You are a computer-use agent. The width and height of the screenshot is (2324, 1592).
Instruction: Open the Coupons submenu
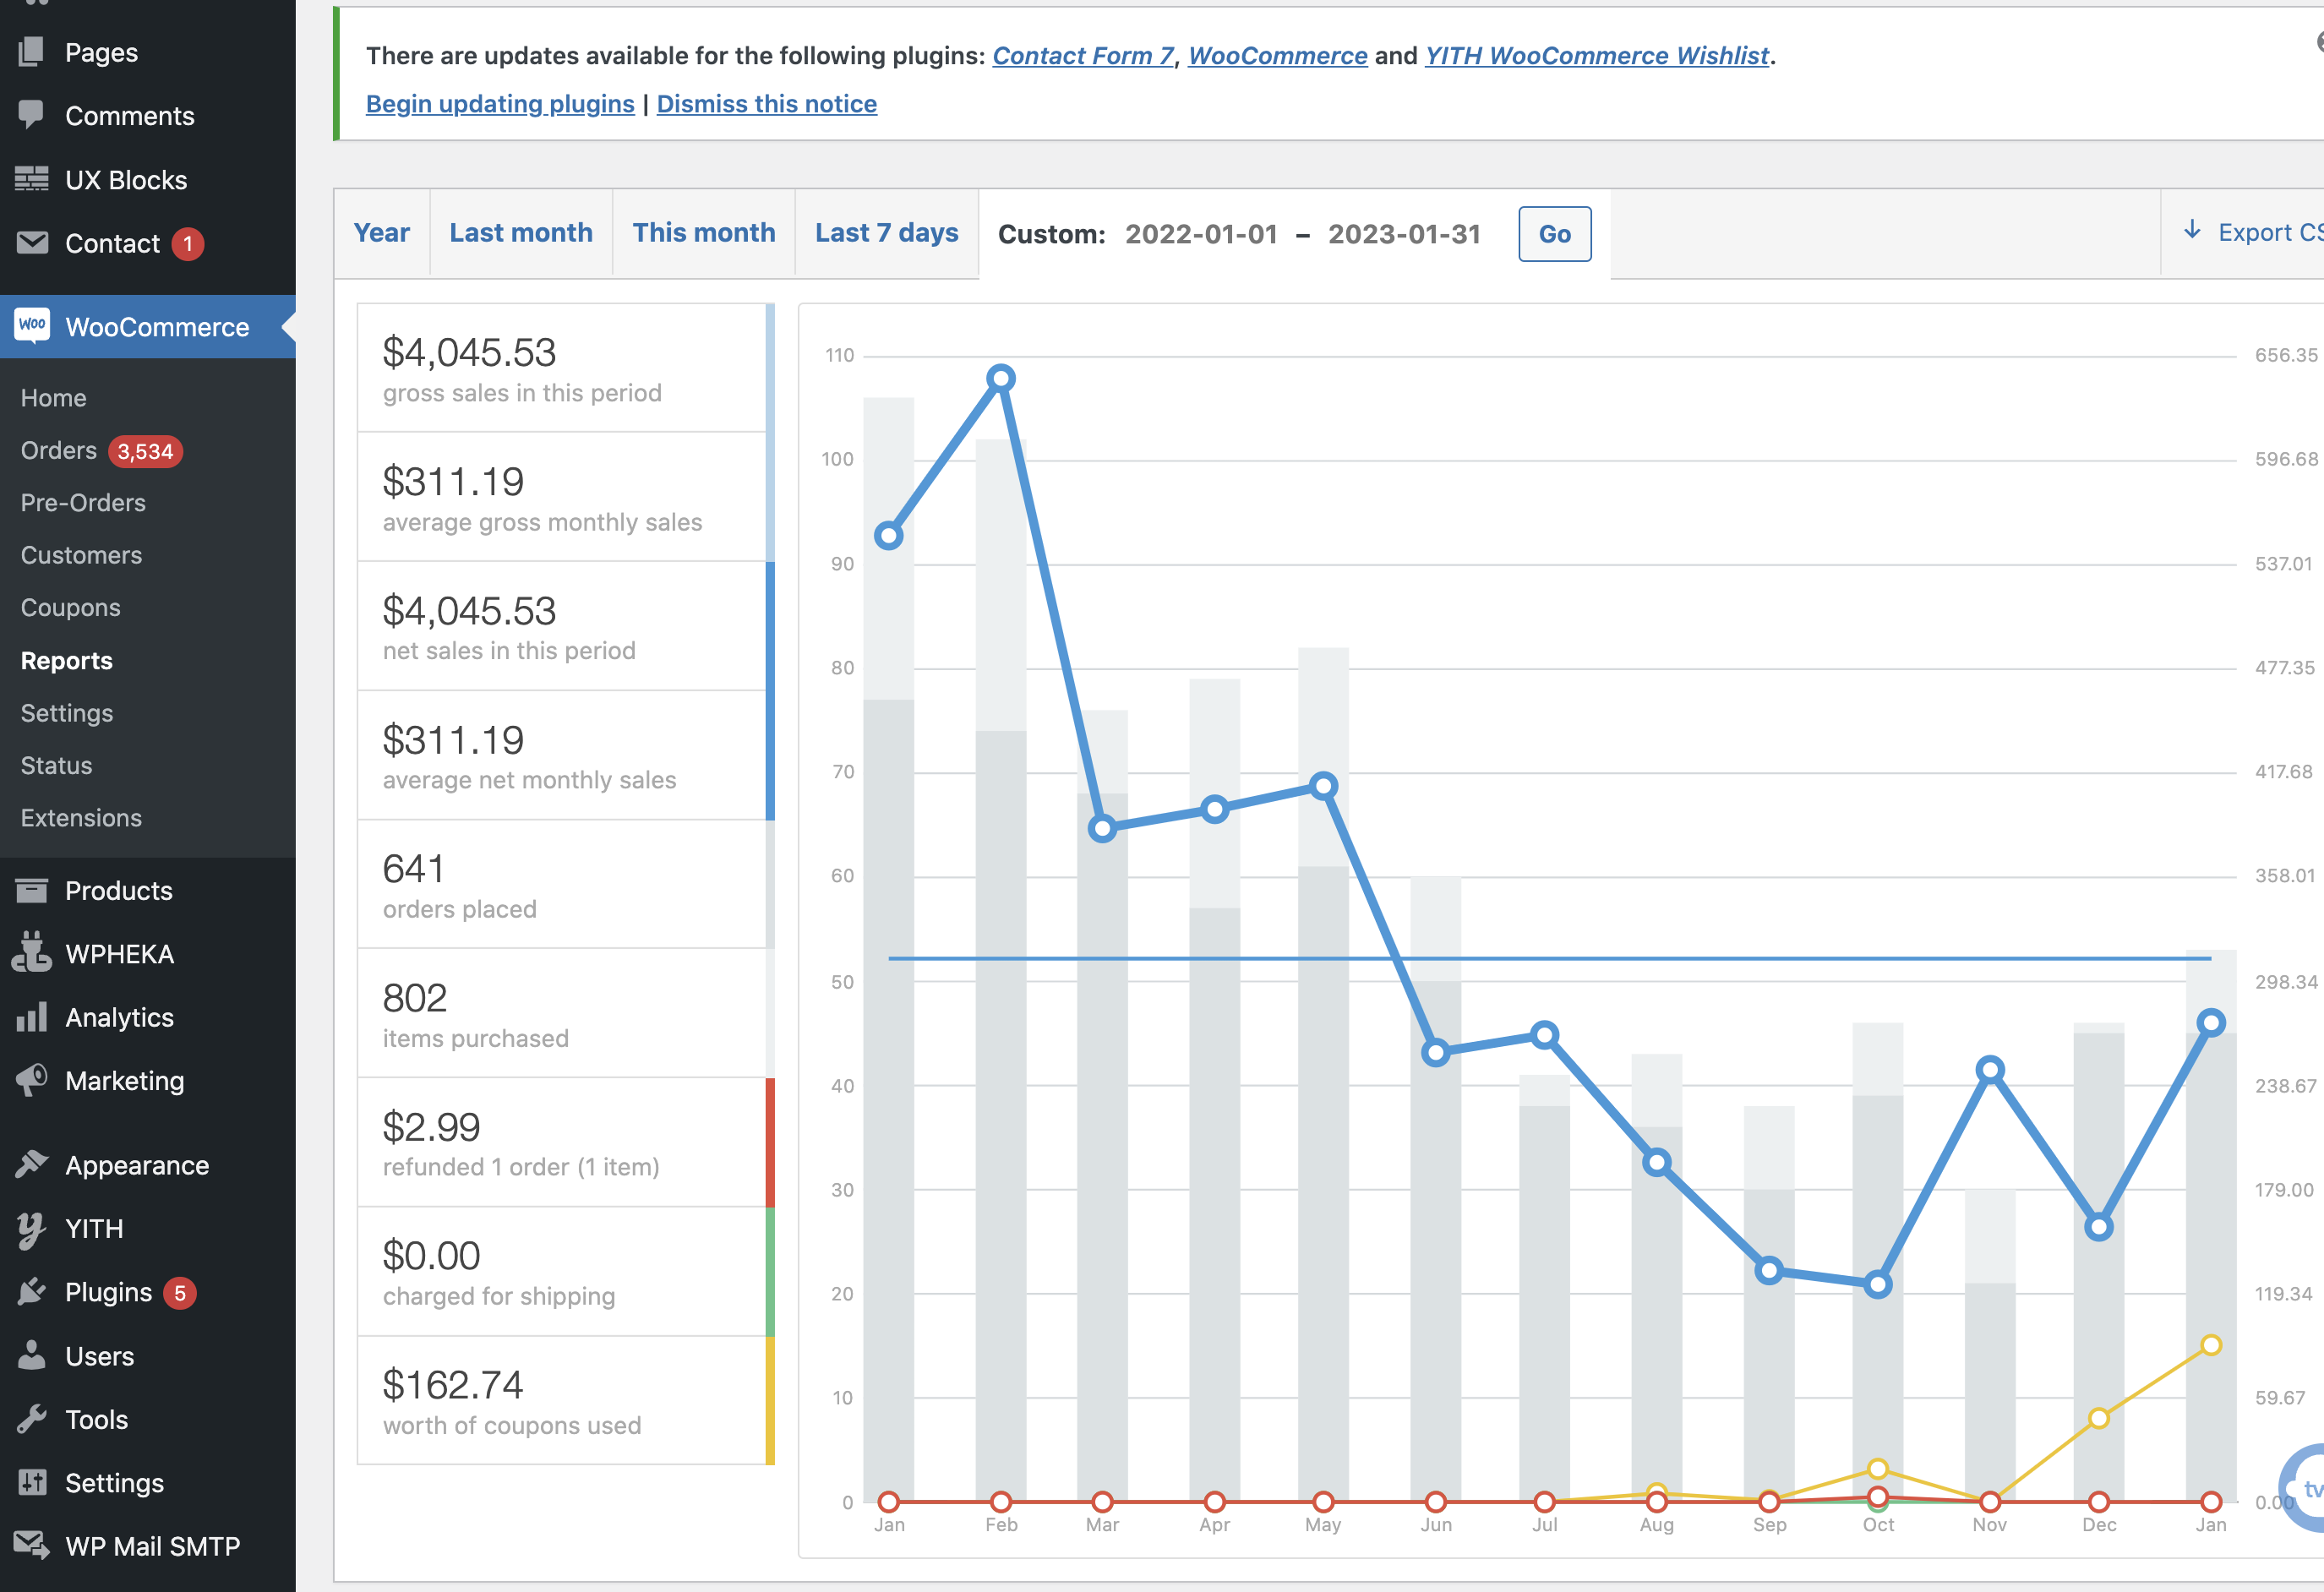pyautogui.click(x=70, y=607)
